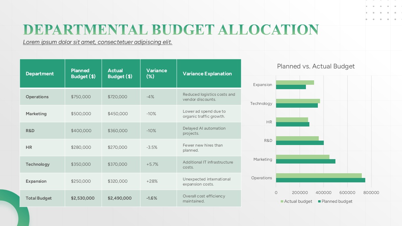The height and width of the screenshot is (226, 402).
Task: Select the 'Additional IT infrastructure costs' text
Action: (x=208, y=164)
